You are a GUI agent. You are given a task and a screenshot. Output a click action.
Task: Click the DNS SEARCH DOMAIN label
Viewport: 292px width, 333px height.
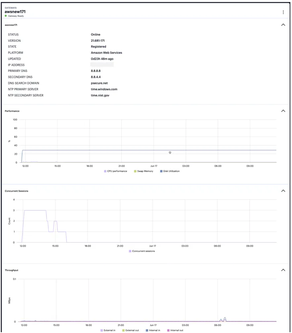(24, 83)
